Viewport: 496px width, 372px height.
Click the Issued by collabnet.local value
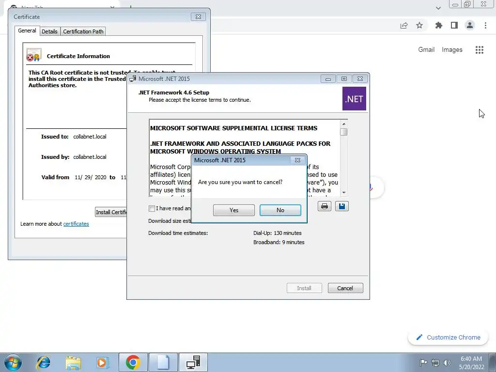pyautogui.click(x=90, y=157)
